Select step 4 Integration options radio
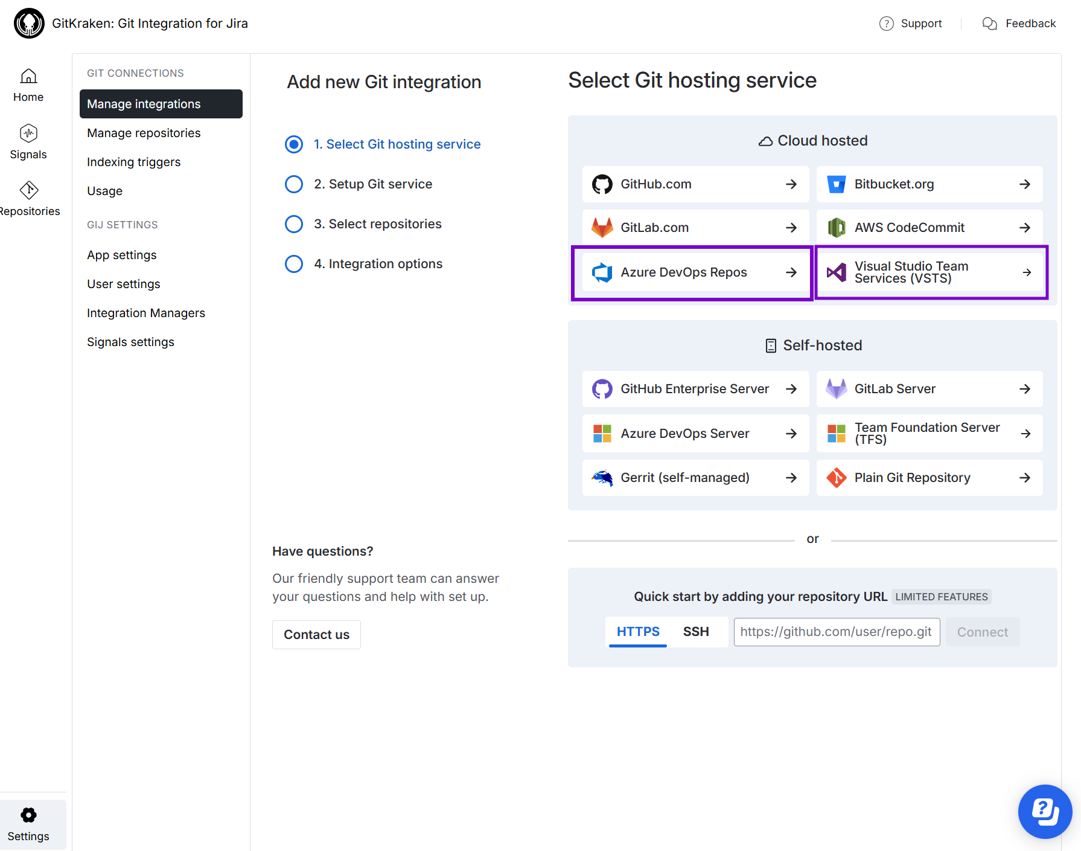The width and height of the screenshot is (1081, 851). click(x=294, y=264)
